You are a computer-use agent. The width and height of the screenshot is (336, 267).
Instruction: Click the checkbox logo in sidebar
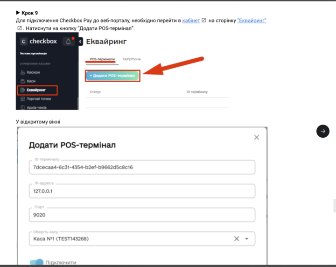tap(39, 42)
